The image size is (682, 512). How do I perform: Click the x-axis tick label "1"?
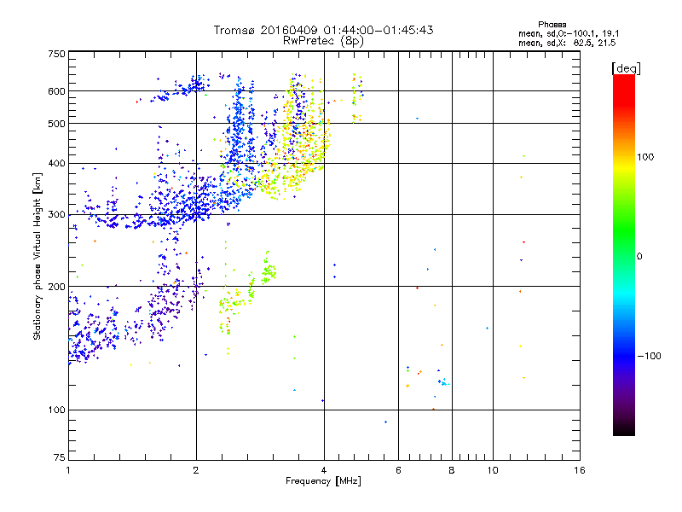pyautogui.click(x=68, y=470)
